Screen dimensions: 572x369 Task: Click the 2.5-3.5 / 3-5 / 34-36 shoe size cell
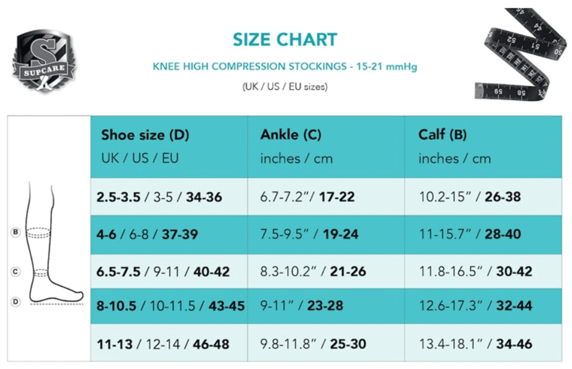[169, 196]
